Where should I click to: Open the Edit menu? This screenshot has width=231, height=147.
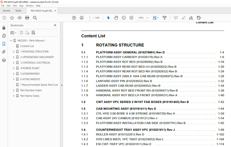[x=9, y=6]
